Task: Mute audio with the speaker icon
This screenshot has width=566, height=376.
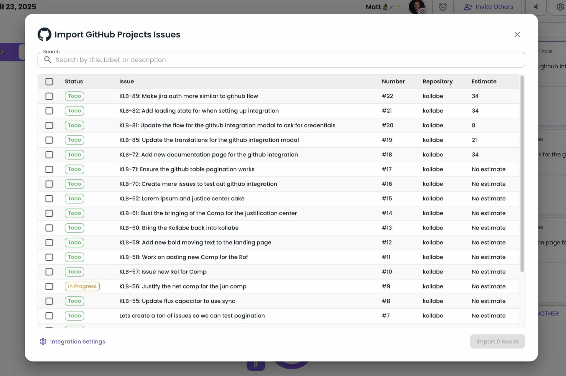Action: click(x=536, y=6)
